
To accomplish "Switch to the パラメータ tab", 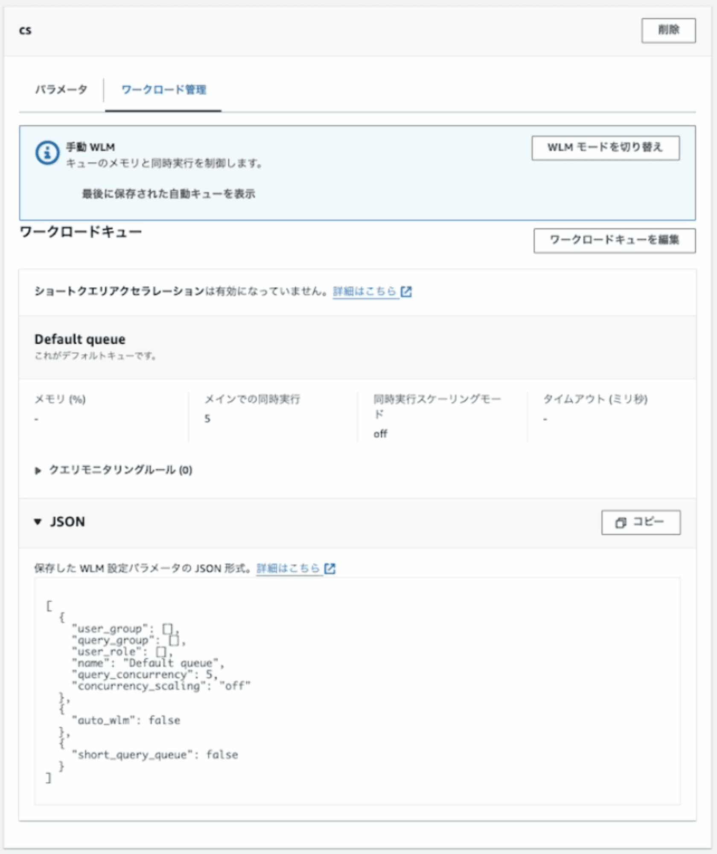I will pyautogui.click(x=61, y=90).
